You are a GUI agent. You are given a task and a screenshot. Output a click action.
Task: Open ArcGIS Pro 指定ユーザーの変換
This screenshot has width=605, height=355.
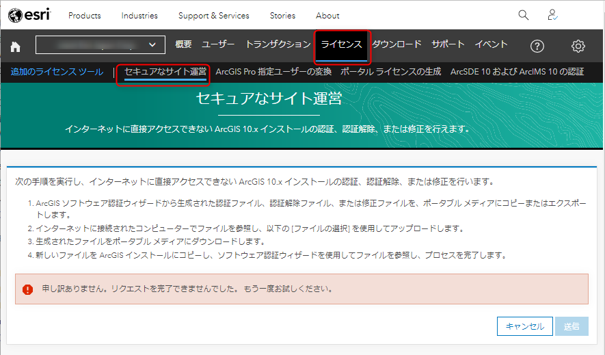[x=273, y=72]
